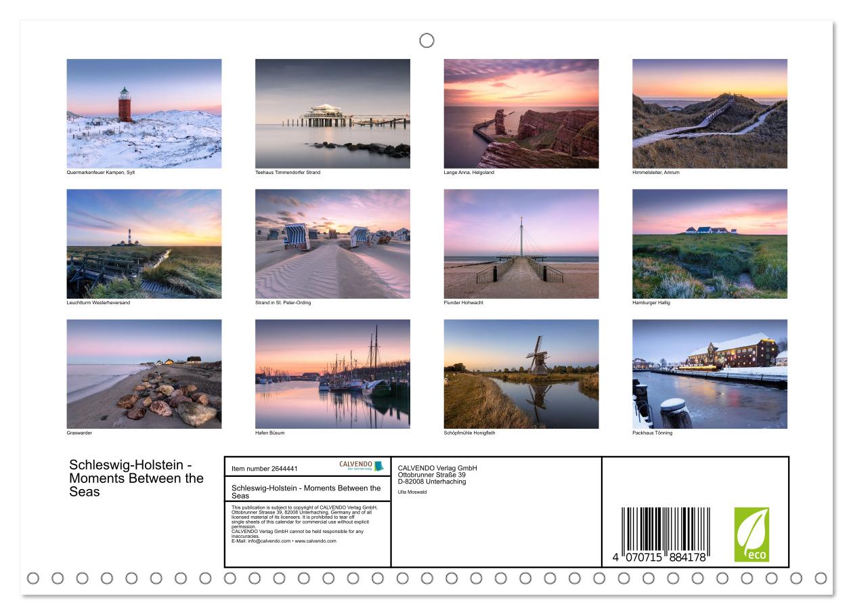Click the large Schleswig-Holstein calendar title
The image size is (853, 615).
136,478
